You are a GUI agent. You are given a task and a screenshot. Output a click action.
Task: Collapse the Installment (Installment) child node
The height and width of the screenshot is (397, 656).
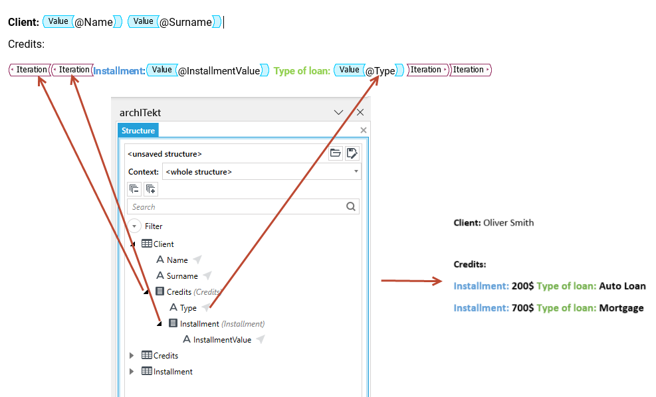tap(160, 323)
